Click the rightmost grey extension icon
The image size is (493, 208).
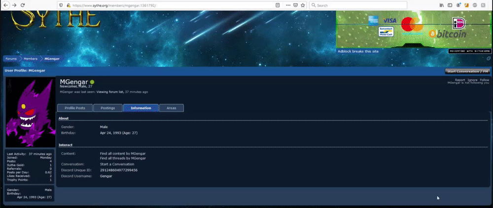[x=483, y=5]
